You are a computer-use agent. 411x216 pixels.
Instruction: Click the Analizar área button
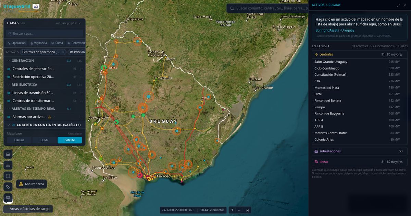tap(32, 184)
